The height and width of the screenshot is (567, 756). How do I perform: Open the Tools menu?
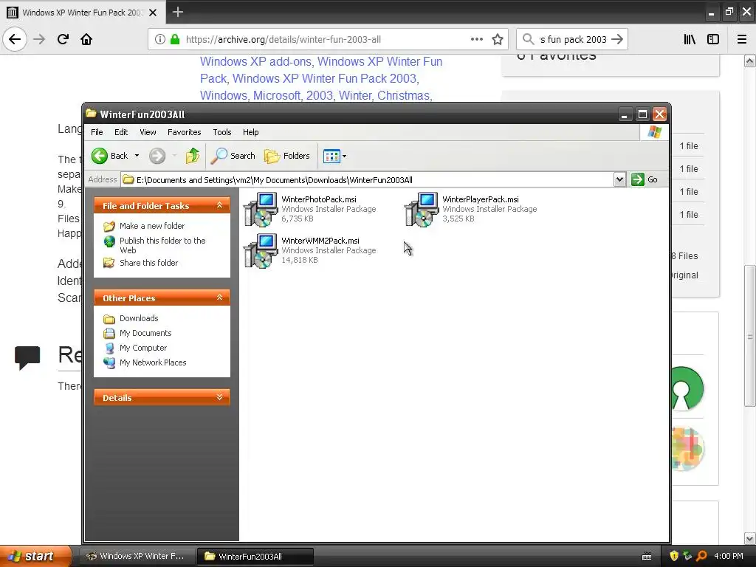(x=221, y=132)
